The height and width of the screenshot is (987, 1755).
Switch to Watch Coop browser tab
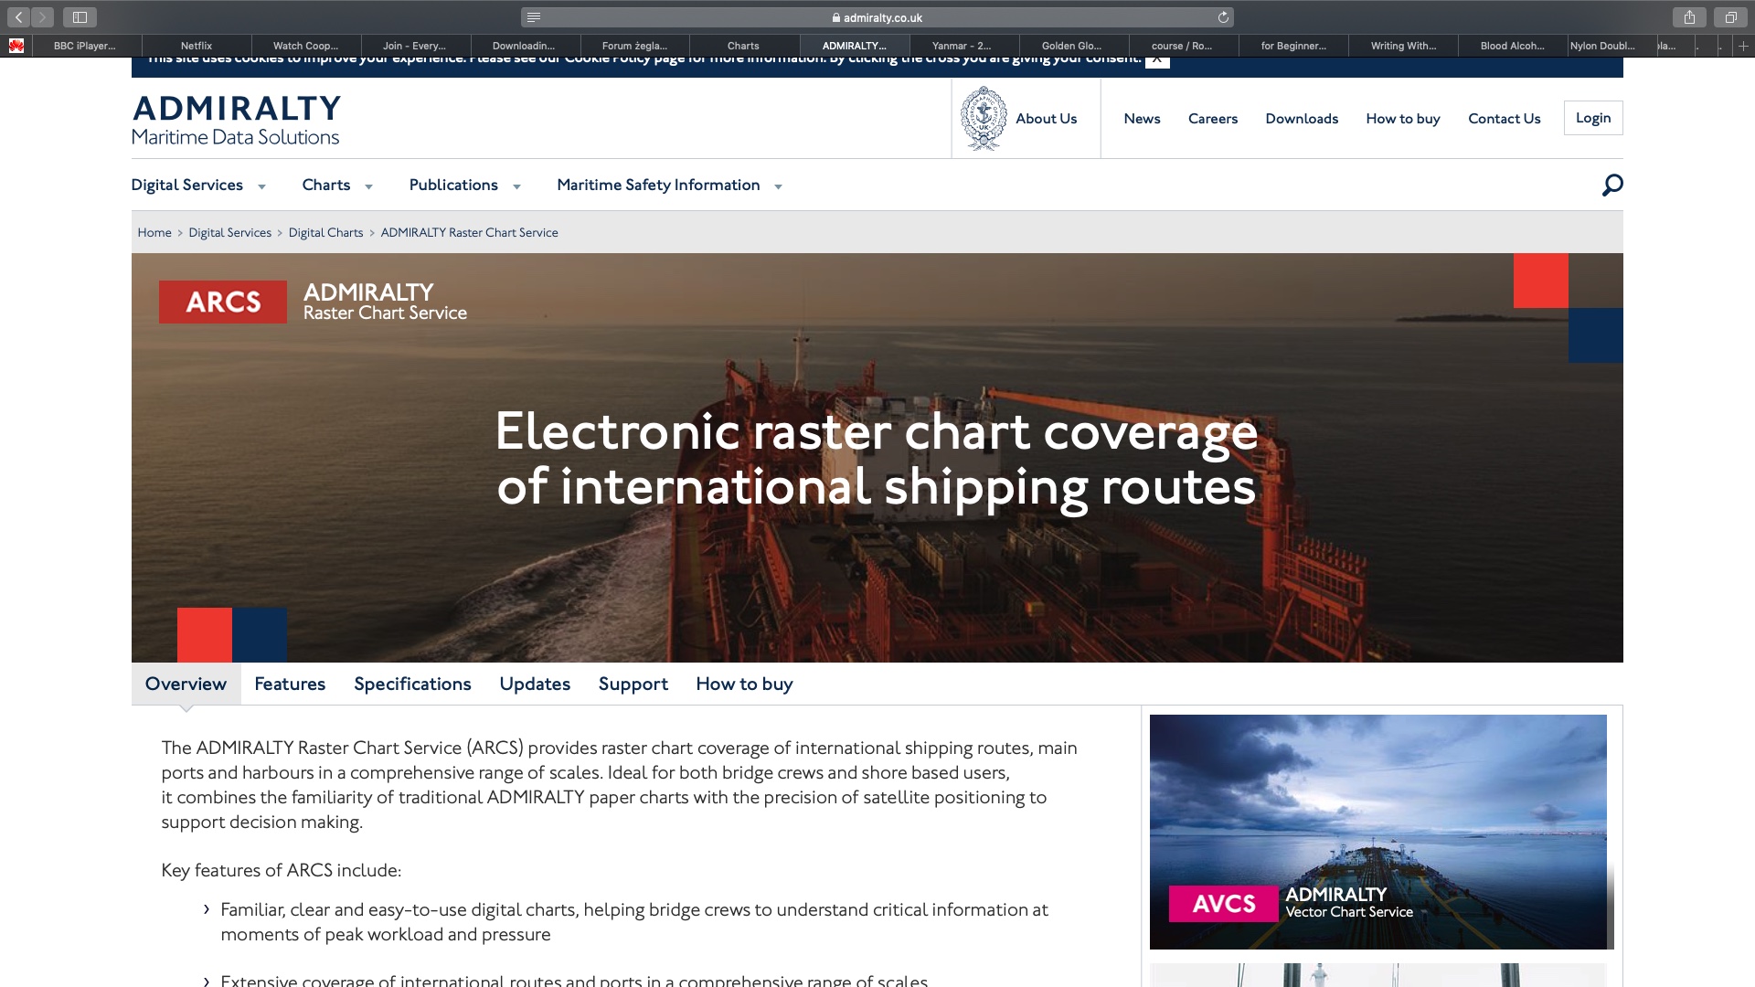click(x=306, y=46)
